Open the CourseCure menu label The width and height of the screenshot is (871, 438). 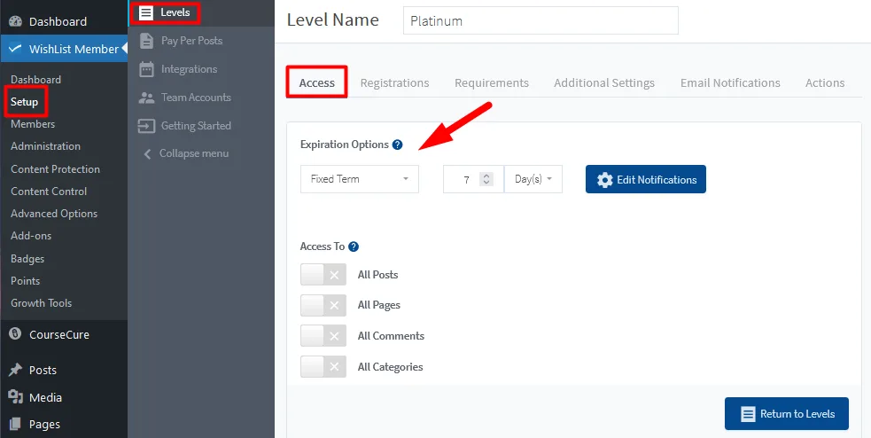pos(58,334)
